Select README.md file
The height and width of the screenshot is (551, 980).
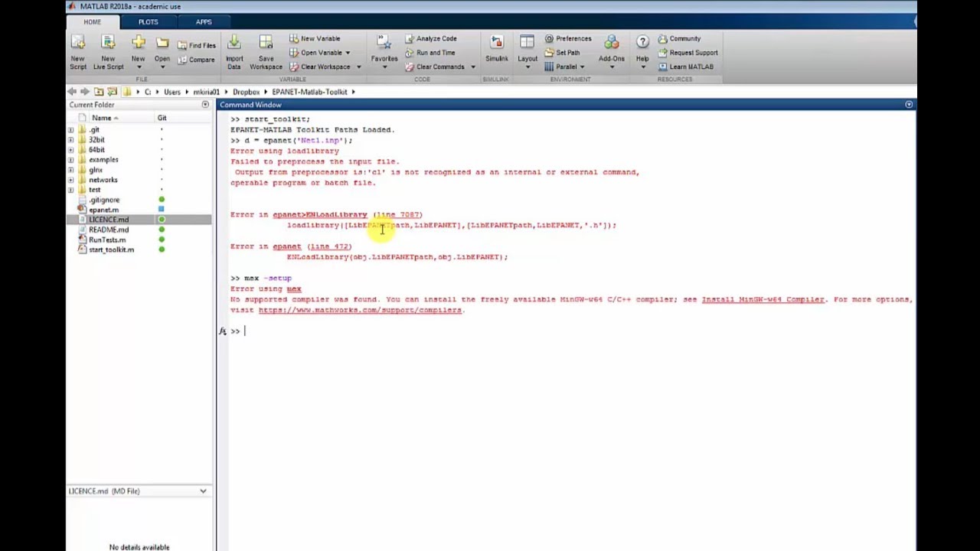click(109, 230)
